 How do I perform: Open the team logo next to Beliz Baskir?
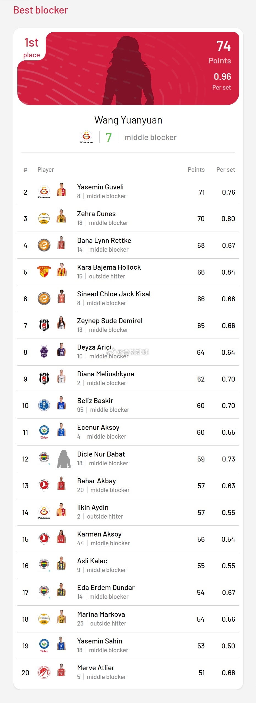44,406
